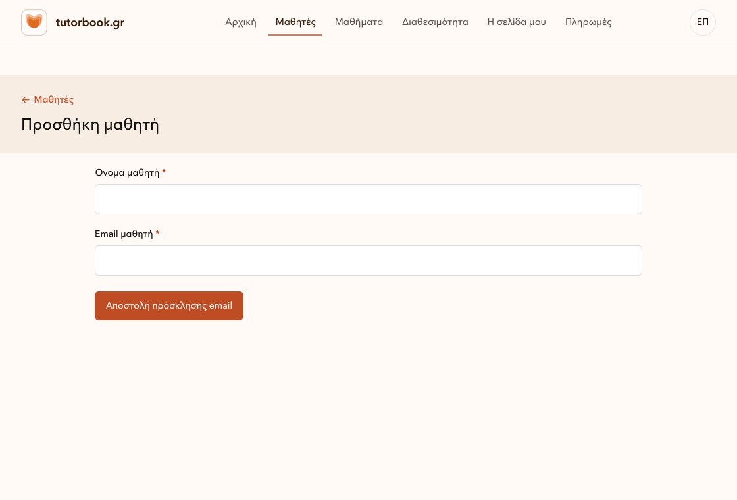Click the Email μαθητή label

124,234
